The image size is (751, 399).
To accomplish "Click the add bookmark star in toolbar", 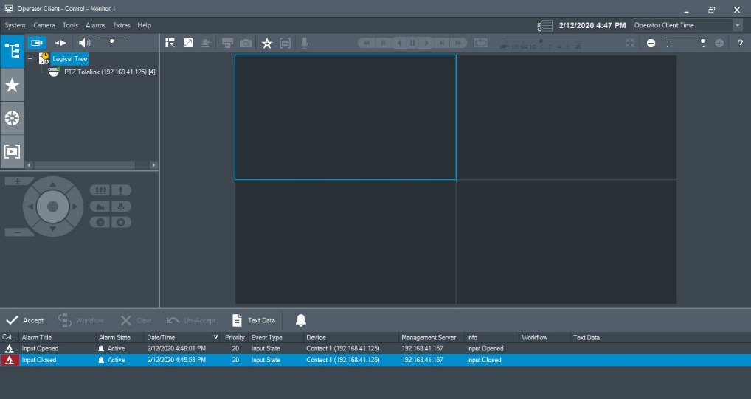I will tap(267, 44).
